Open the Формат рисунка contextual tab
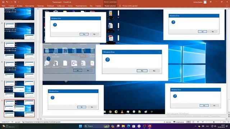Viewport: 230px width, 129px height. (x=110, y=6)
